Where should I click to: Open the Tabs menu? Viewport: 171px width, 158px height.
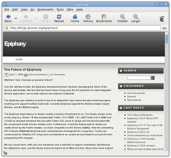(x=70, y=10)
